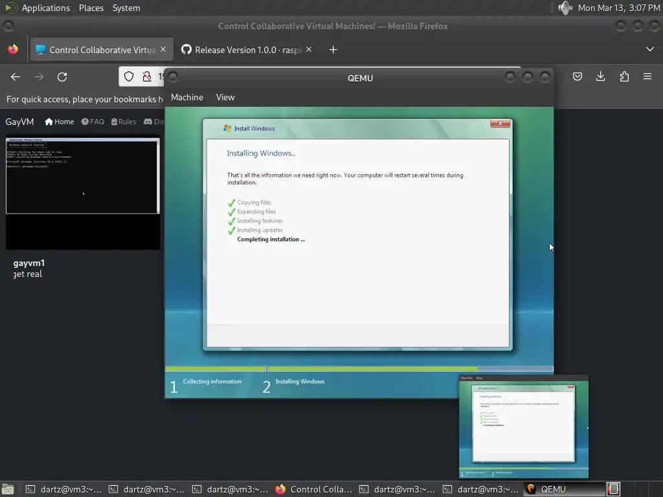
Task: Close the Release Version 1.0.0 tab
Action: tap(309, 49)
